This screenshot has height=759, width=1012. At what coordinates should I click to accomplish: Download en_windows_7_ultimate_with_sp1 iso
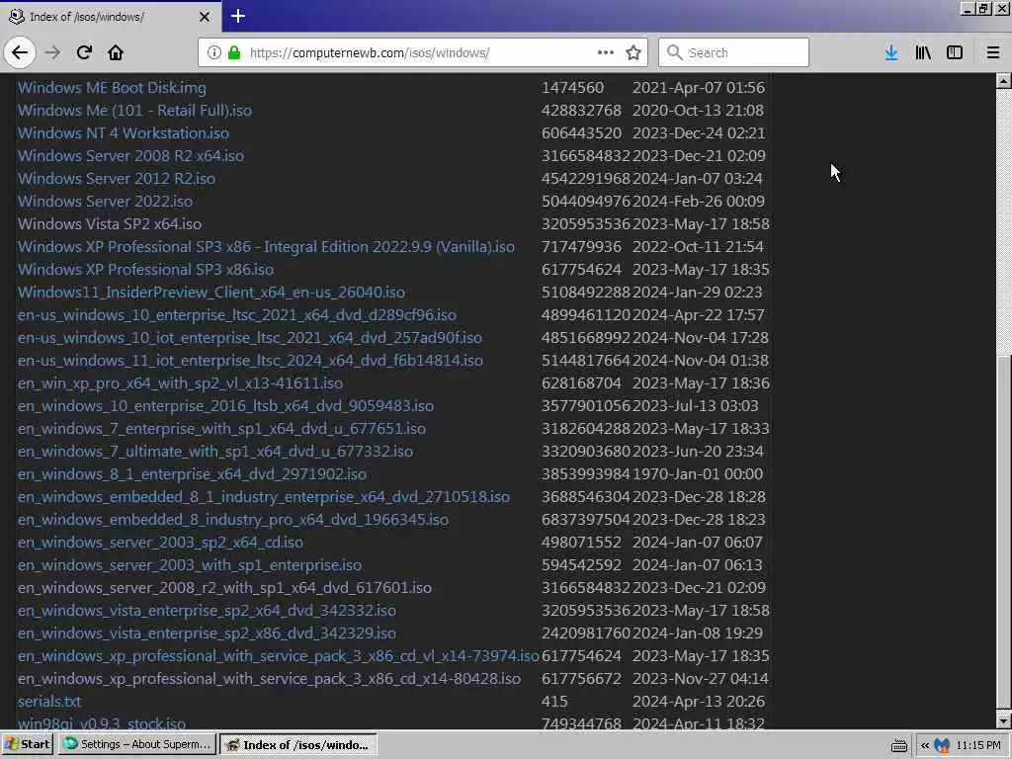[x=214, y=451]
